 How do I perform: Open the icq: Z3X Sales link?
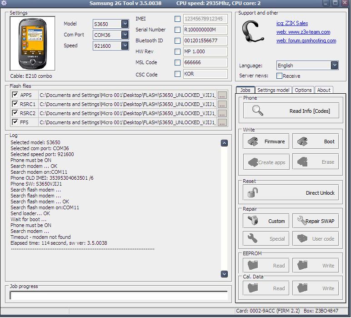(x=292, y=23)
